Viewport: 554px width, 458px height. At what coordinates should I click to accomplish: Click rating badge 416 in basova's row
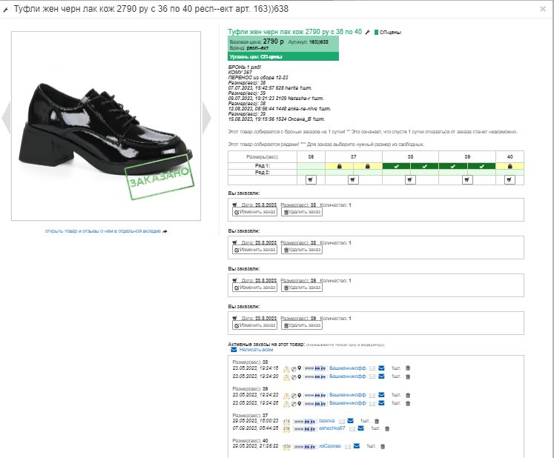tap(286, 421)
